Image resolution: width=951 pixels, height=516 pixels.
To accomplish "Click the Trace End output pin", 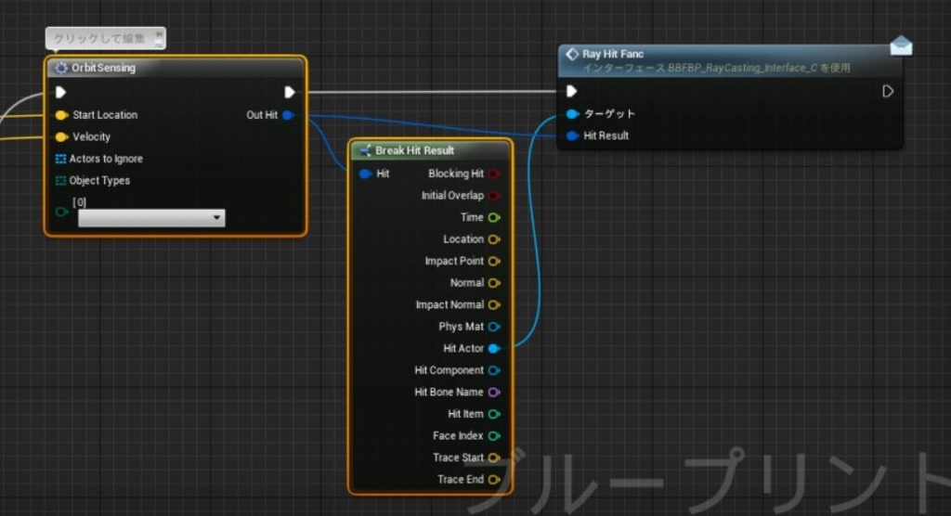I will 494,480.
